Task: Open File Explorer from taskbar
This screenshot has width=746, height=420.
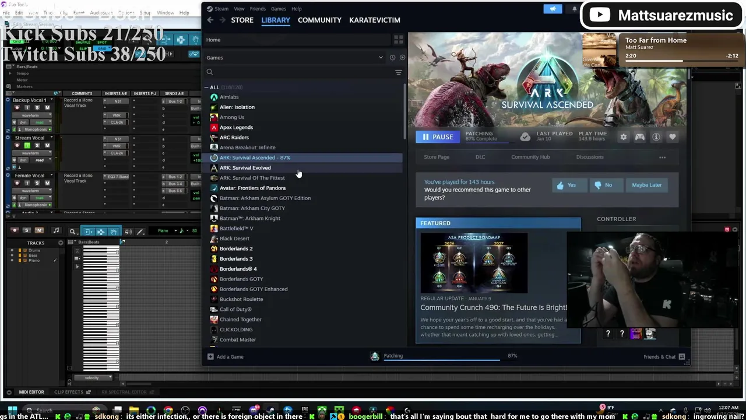Action: coord(134,410)
